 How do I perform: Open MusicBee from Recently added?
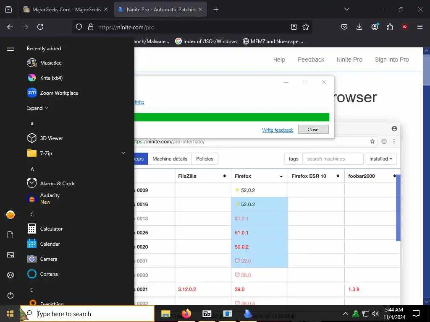pyautogui.click(x=51, y=63)
